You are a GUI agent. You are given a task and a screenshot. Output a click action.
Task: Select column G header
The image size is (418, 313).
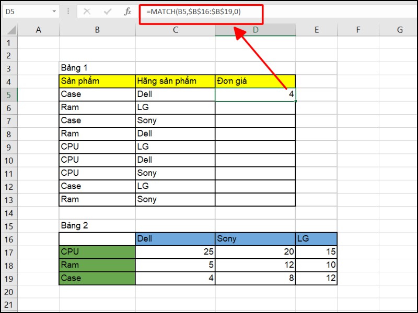pos(400,30)
